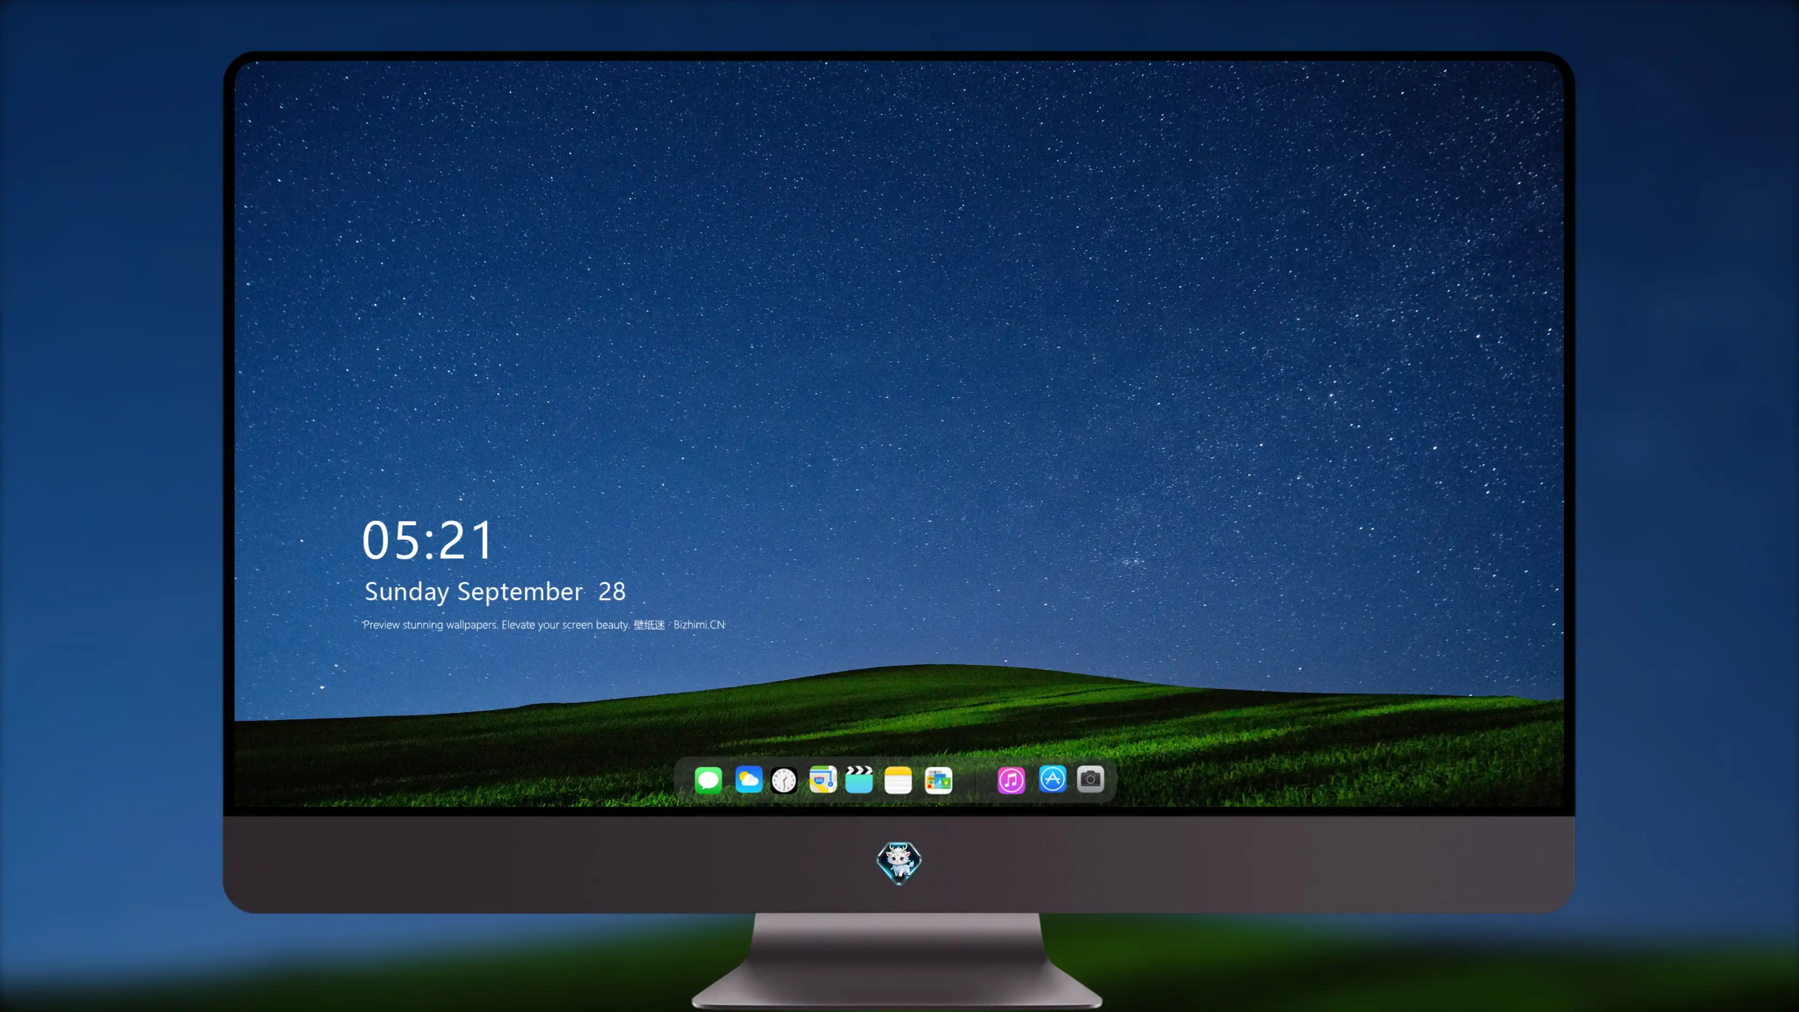Open the Messages app in the dock

(708, 780)
